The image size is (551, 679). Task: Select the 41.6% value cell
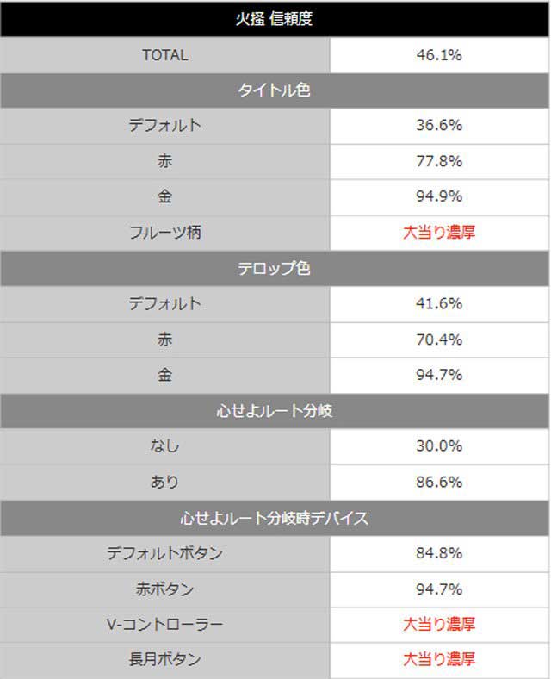coord(439,304)
